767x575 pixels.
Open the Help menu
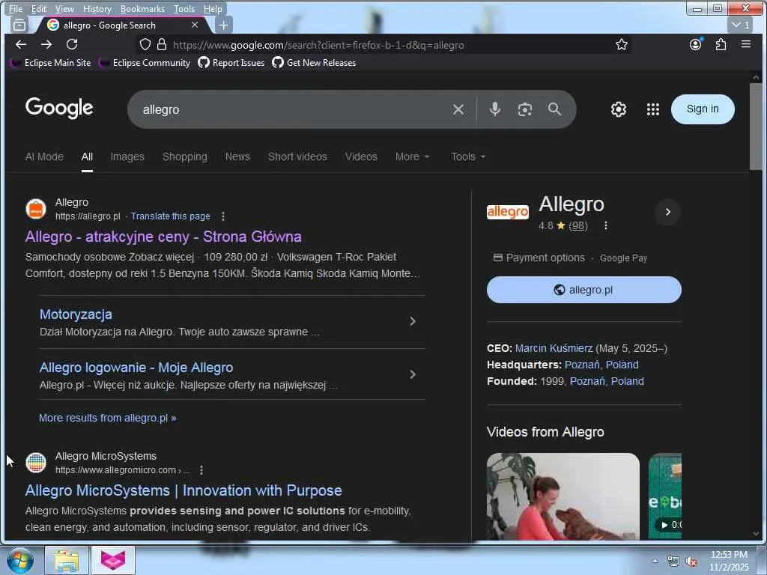213,9
